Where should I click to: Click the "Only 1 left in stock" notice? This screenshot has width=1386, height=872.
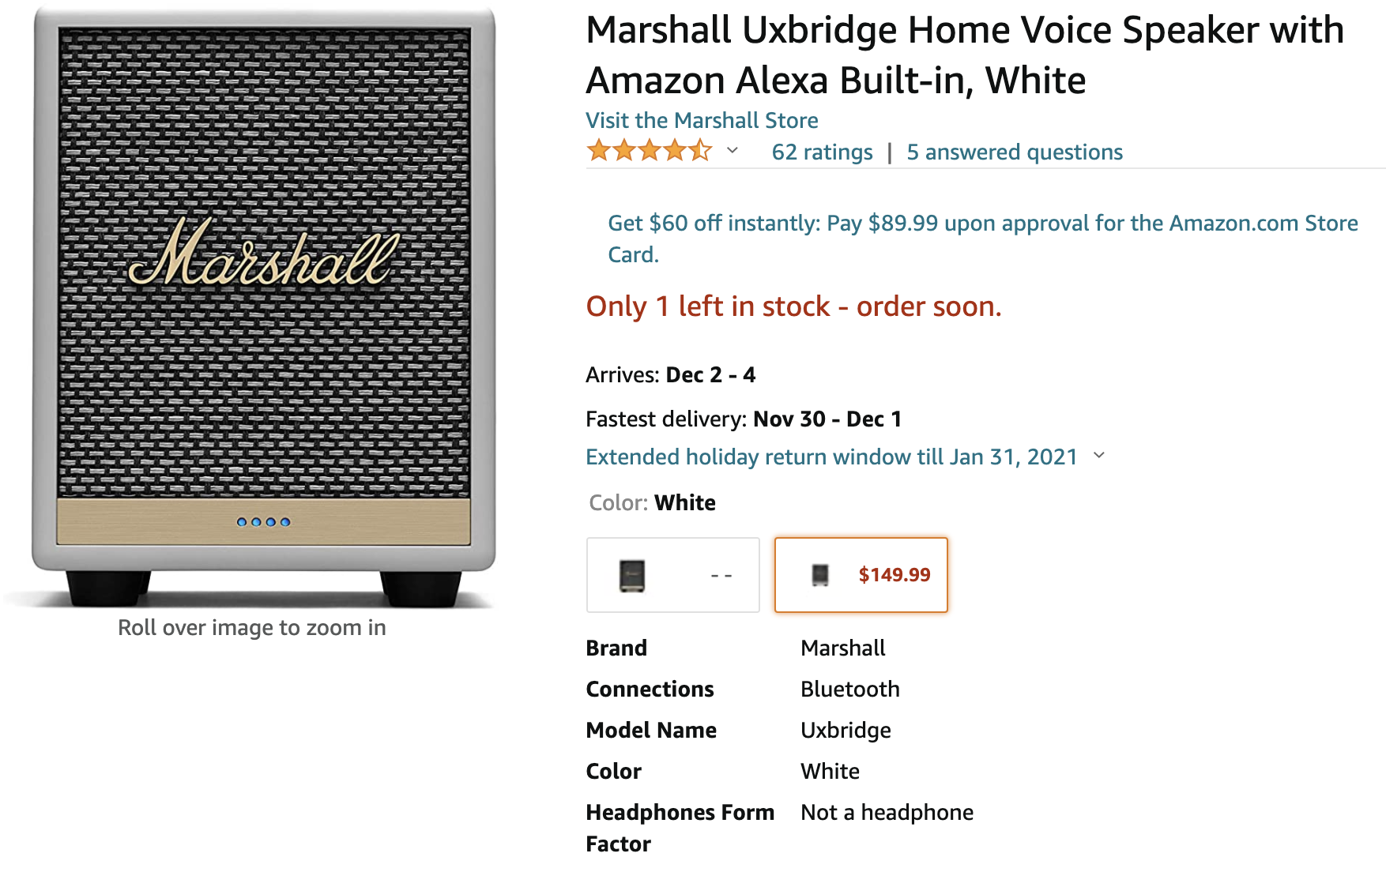coord(793,306)
